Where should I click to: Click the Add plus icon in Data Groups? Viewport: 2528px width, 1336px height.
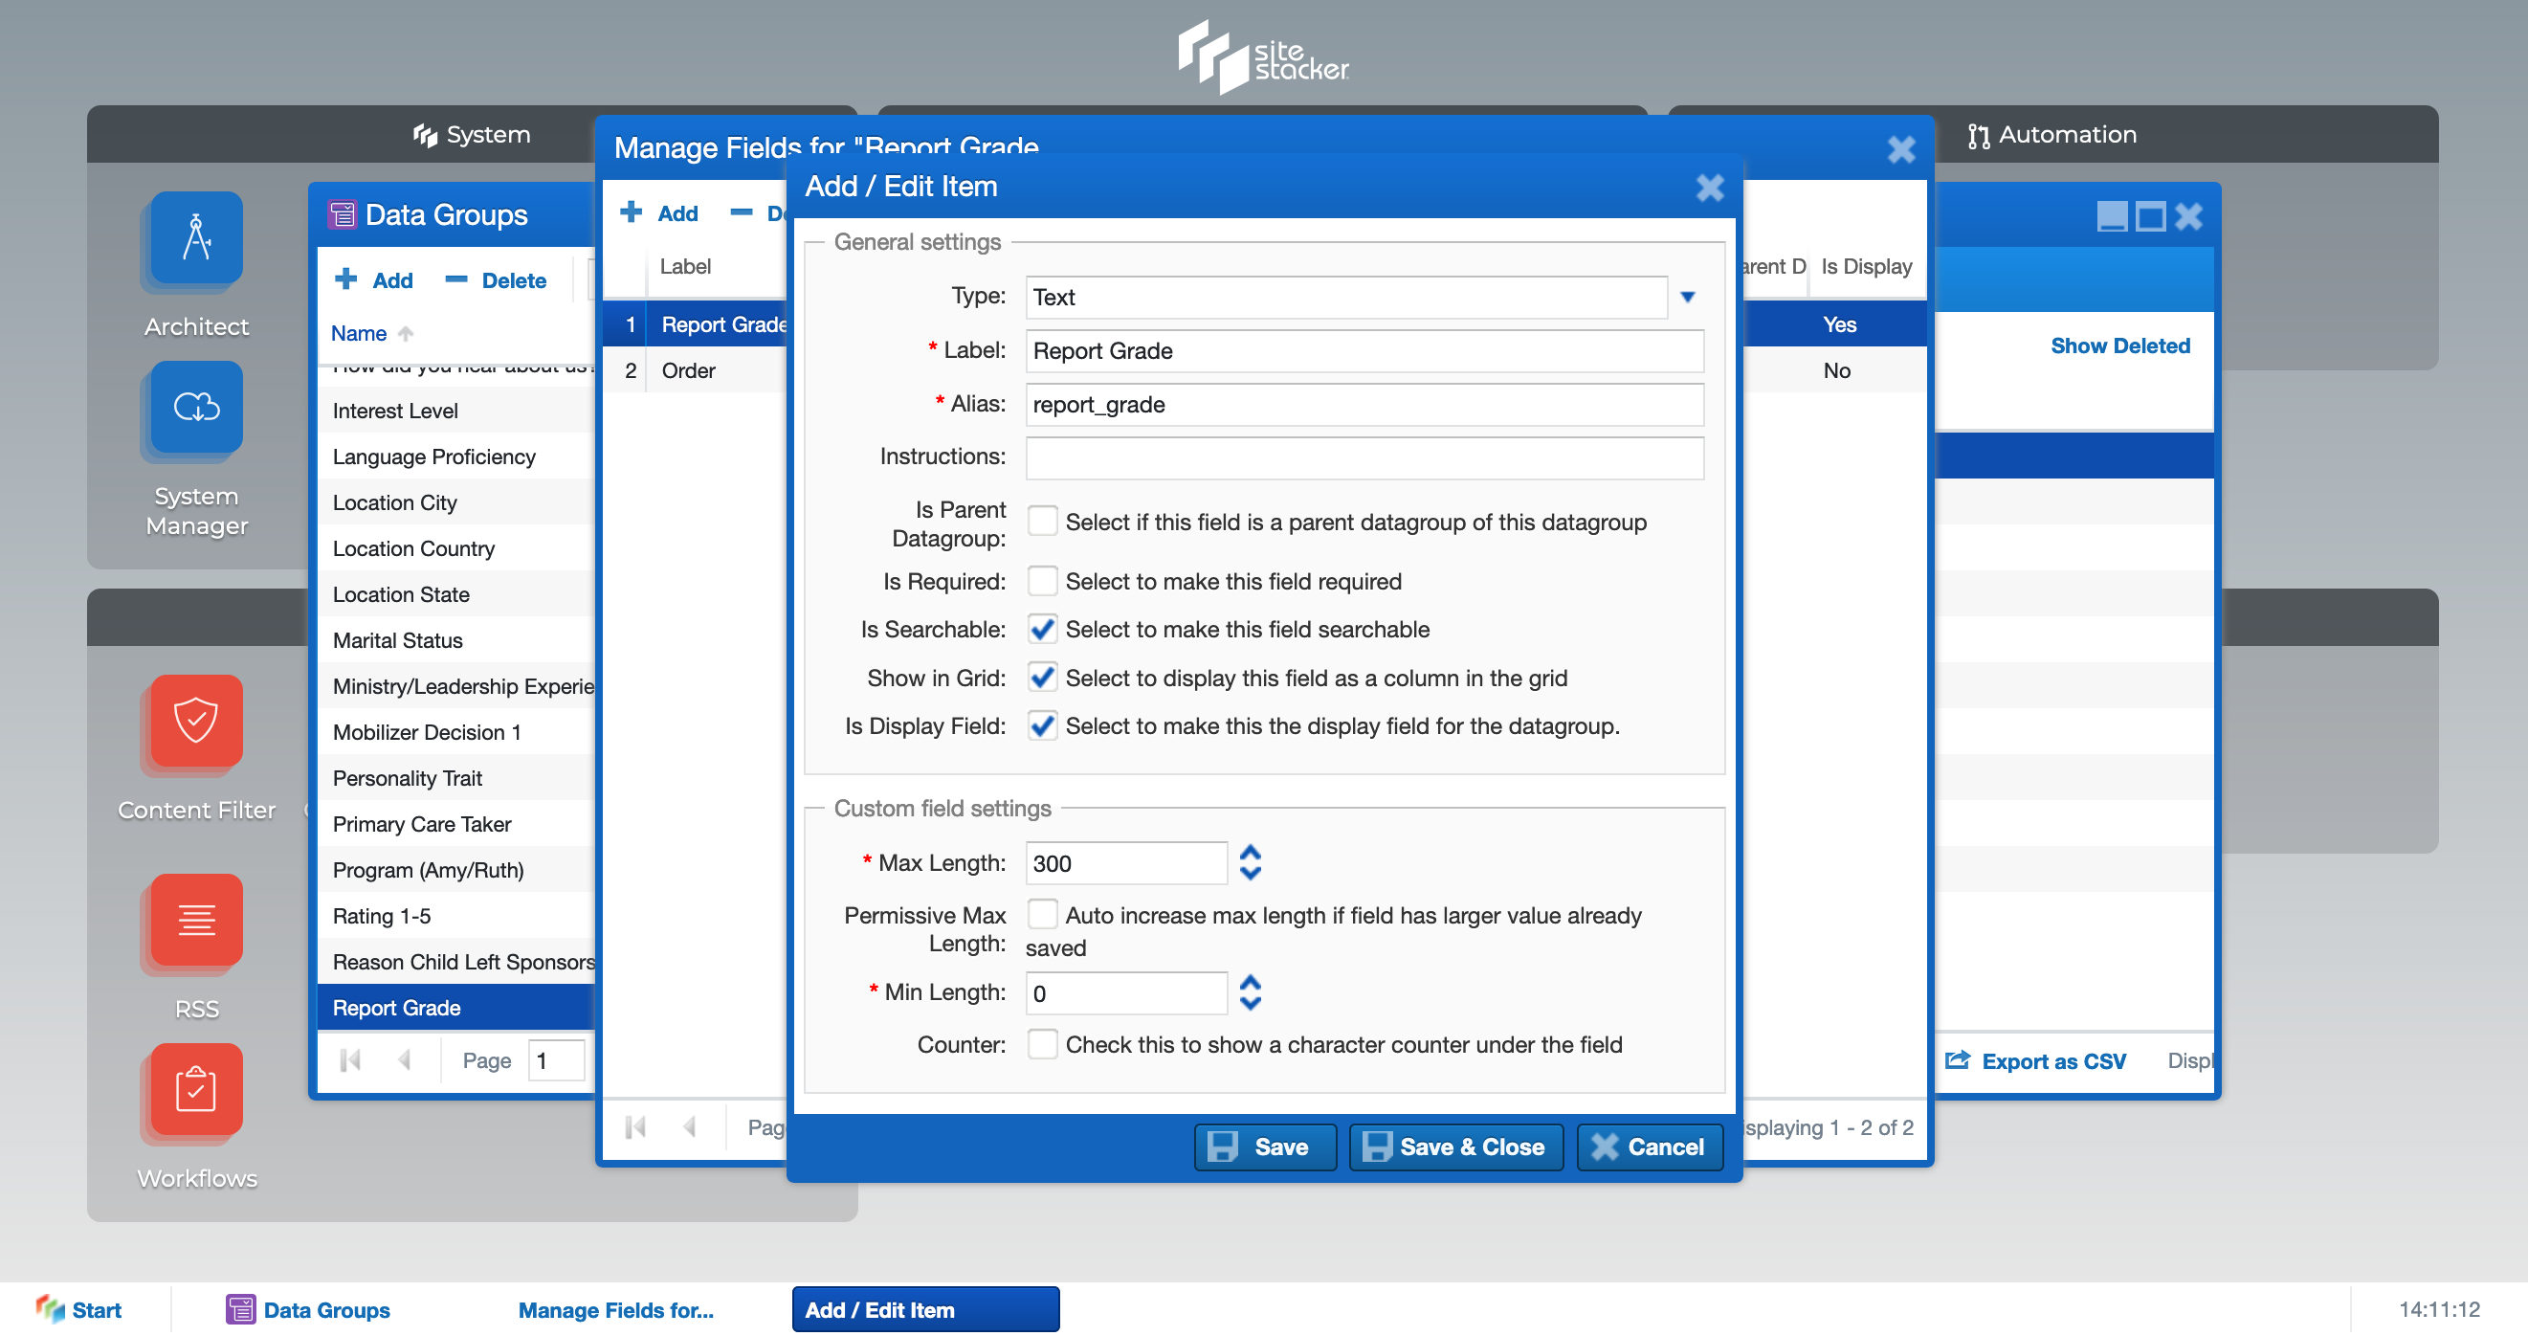(346, 279)
